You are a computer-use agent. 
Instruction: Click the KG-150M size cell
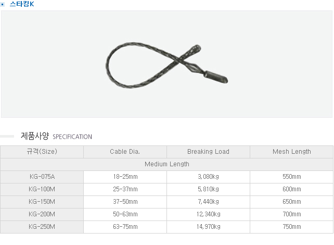tap(42, 201)
